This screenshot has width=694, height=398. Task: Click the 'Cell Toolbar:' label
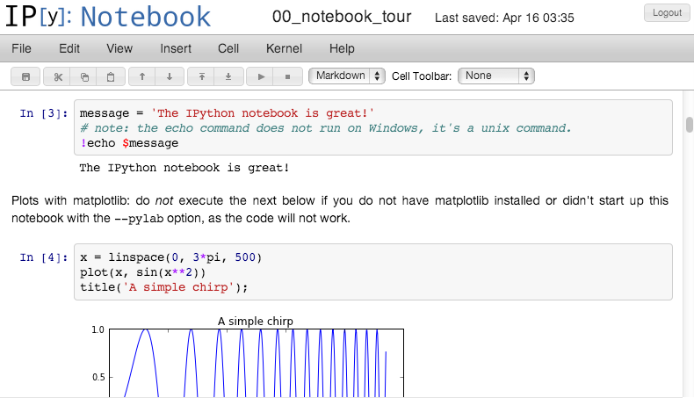coord(422,76)
